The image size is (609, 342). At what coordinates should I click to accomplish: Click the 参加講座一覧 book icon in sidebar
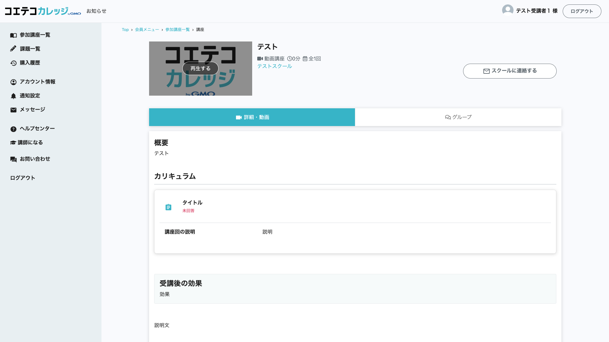[13, 35]
